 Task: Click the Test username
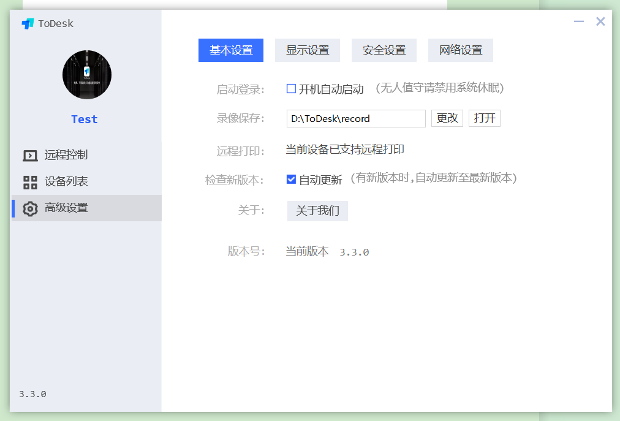coord(84,119)
